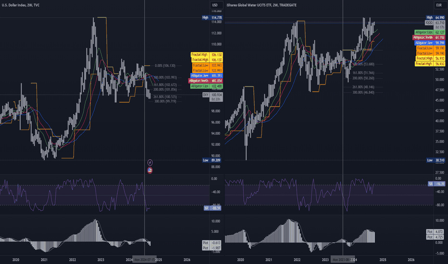Click 2026 on the Dollar Index time axis
This screenshot has height=264, width=448.
[187, 260]
